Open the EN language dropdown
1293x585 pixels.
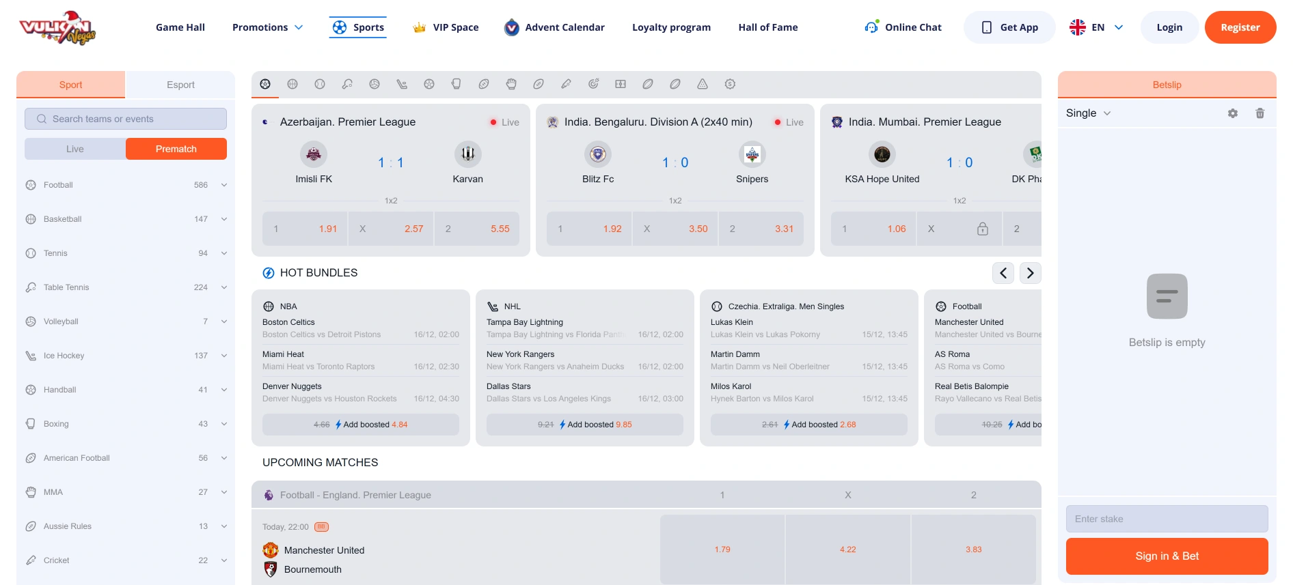pos(1097,27)
